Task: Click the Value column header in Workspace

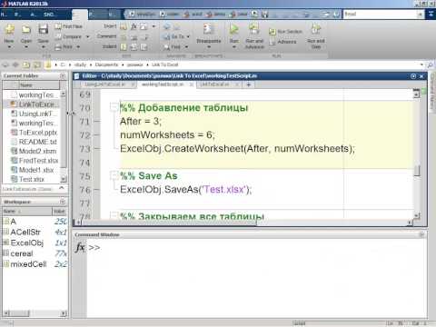Action: pos(59,211)
